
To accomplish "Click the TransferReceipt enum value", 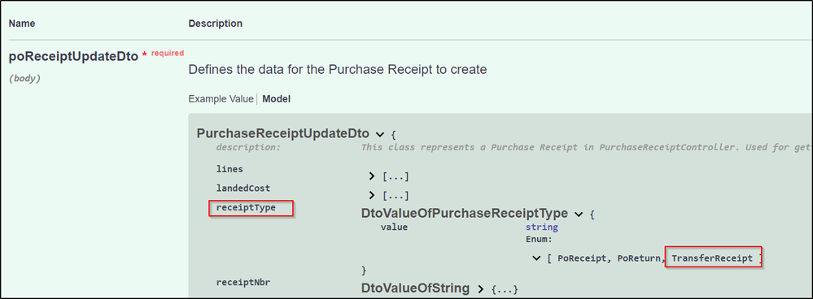I will pyautogui.click(x=712, y=258).
